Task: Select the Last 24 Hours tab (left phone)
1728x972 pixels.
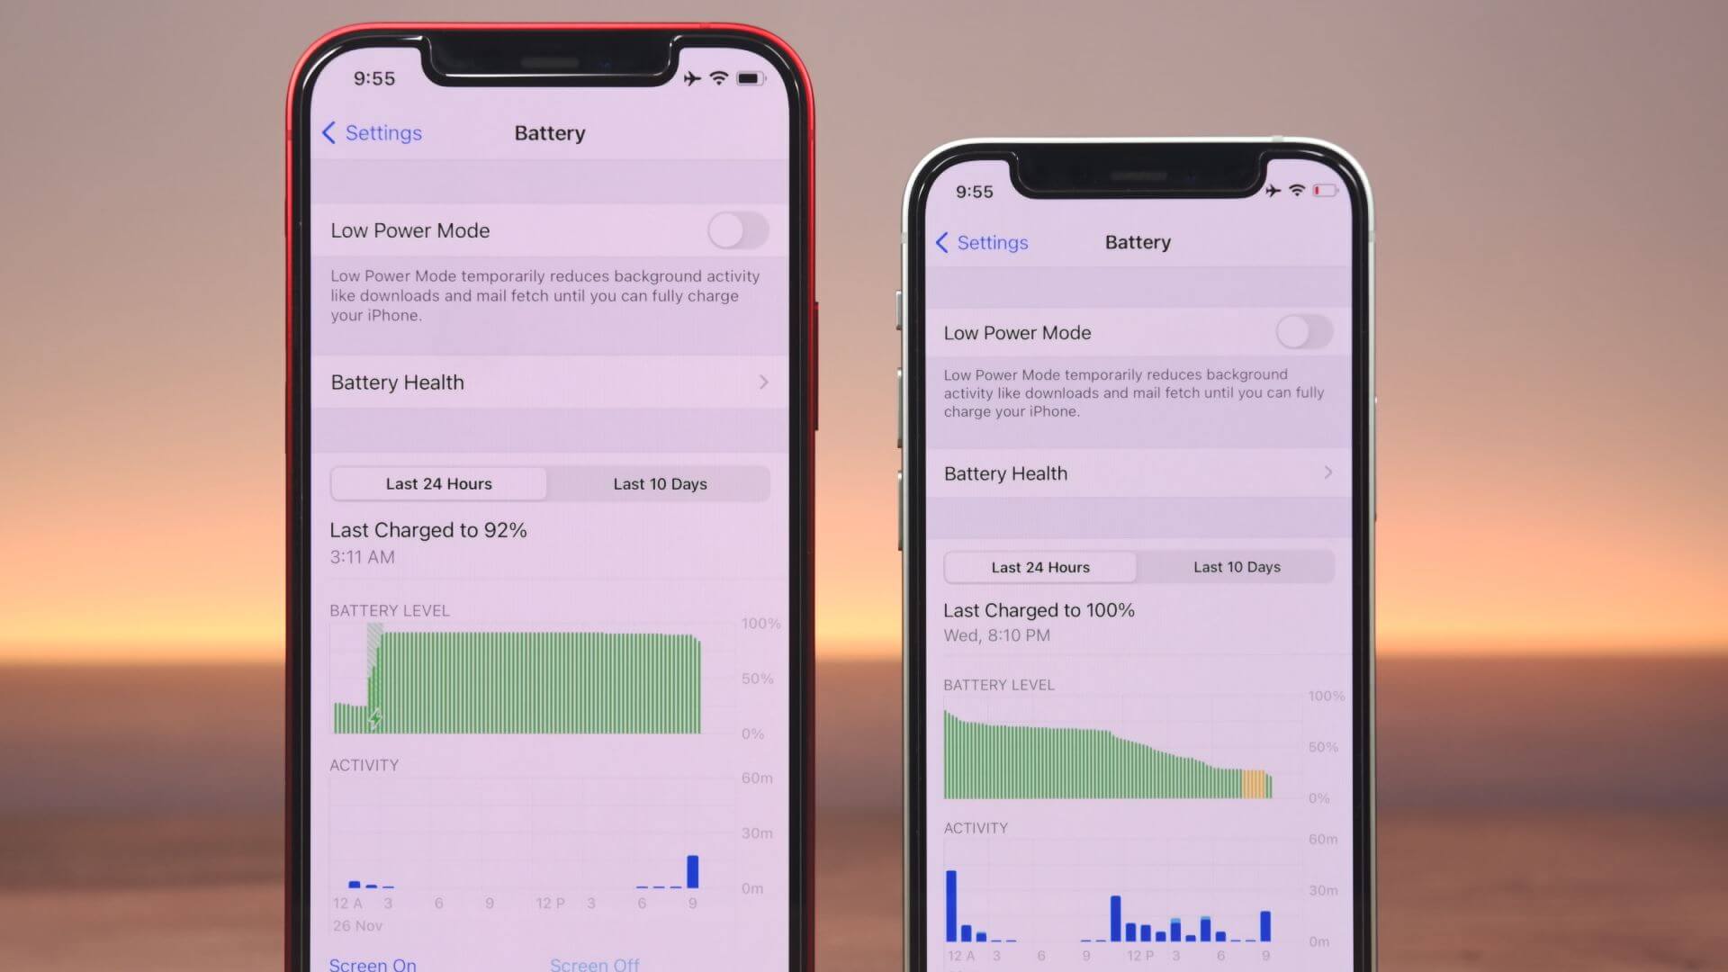Action: [439, 483]
